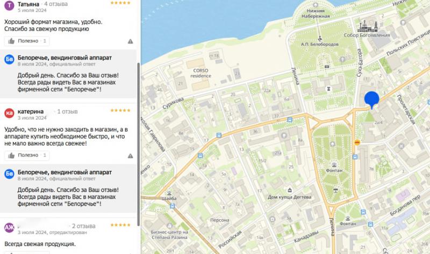Image resolution: width=430 pixels, height=254 pixels.
Task: Open Татьяна's purple avatar icon
Action: point(9,5)
